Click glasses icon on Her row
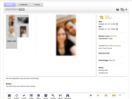Viewport: 132px width, 99px height. pyautogui.click(x=117, y=29)
